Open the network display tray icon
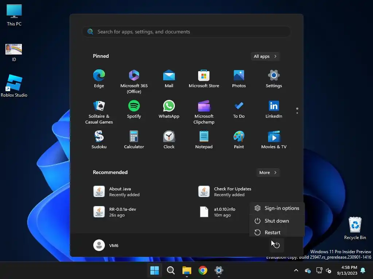This screenshot has height=279, width=373. click(319, 270)
